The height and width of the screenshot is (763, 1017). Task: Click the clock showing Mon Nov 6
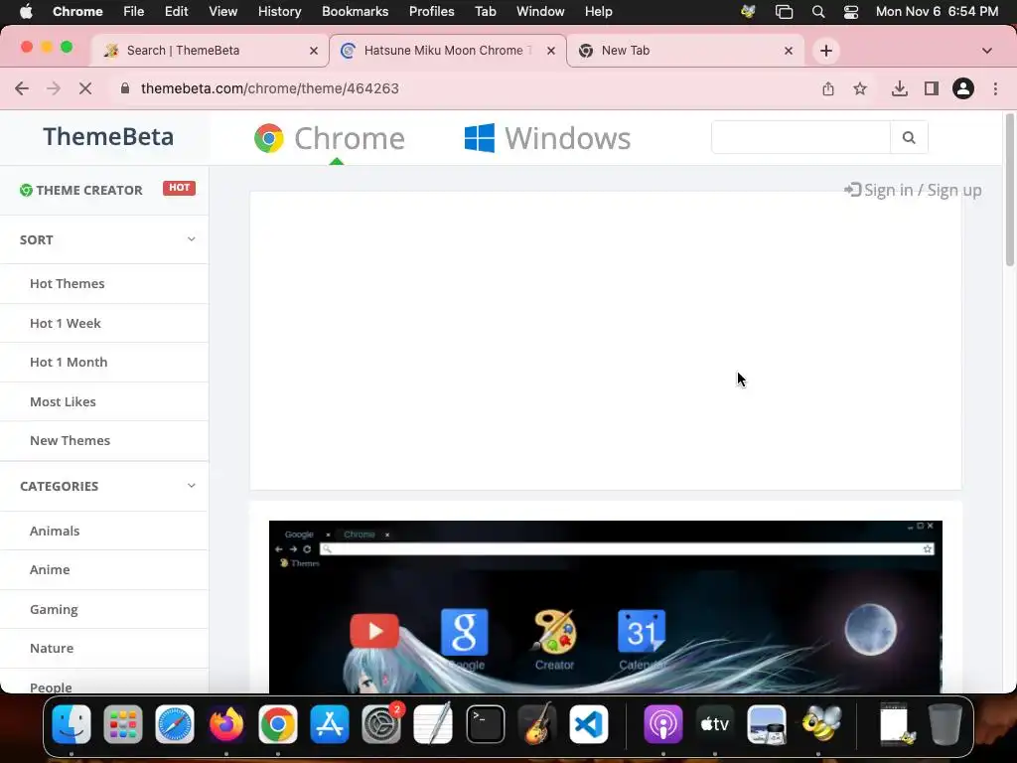(938, 12)
